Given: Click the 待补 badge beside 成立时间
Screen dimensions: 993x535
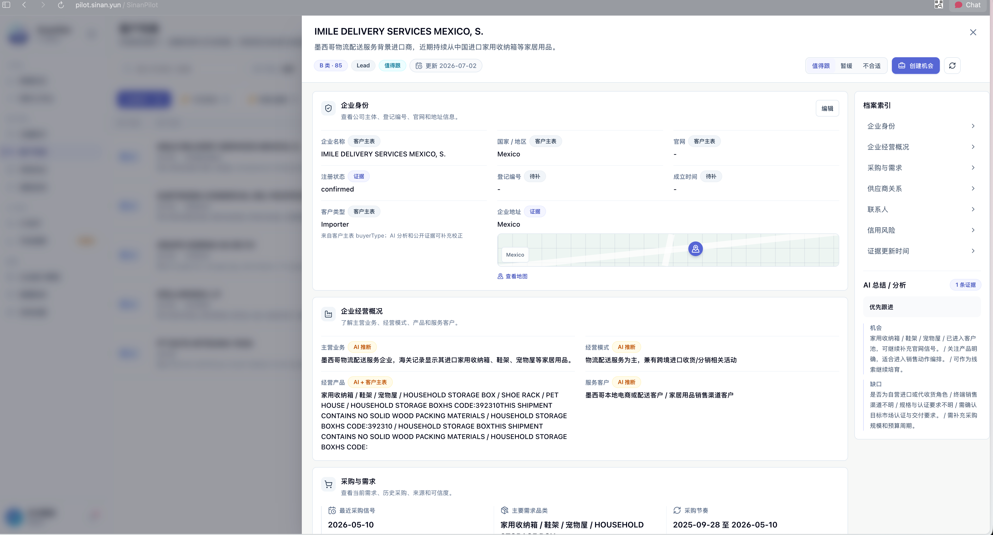Looking at the screenshot, I should [711, 176].
